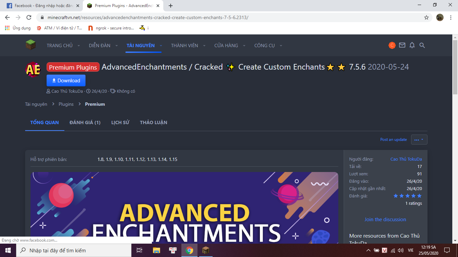
Task: Open Cao Thủ TokuDa link under Download button
Action: coord(67,91)
